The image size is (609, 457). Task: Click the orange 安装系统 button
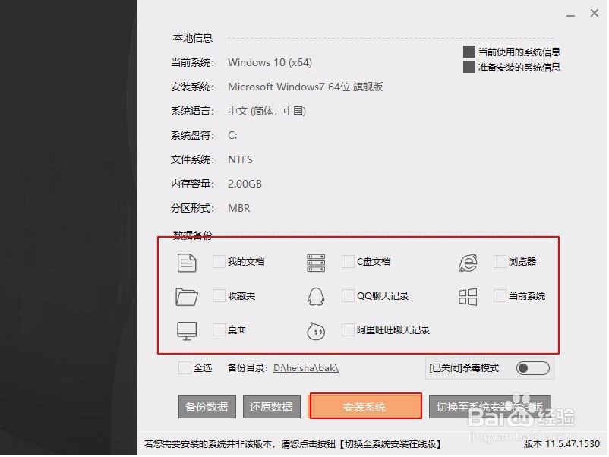365,406
